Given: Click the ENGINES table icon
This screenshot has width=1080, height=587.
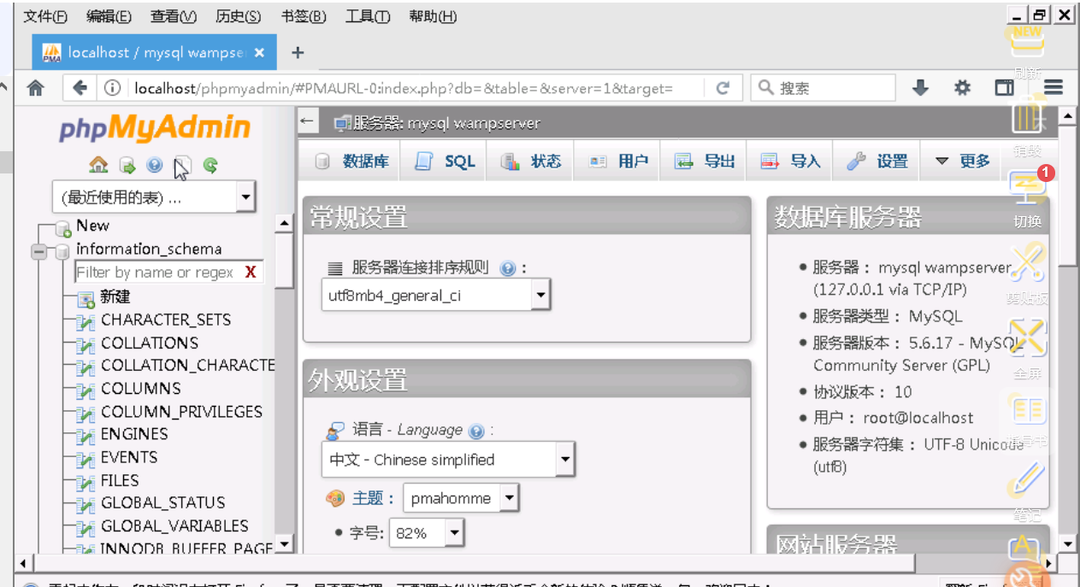Looking at the screenshot, I should [x=86, y=436].
